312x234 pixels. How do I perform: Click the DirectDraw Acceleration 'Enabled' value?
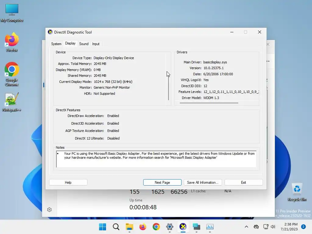113,116
